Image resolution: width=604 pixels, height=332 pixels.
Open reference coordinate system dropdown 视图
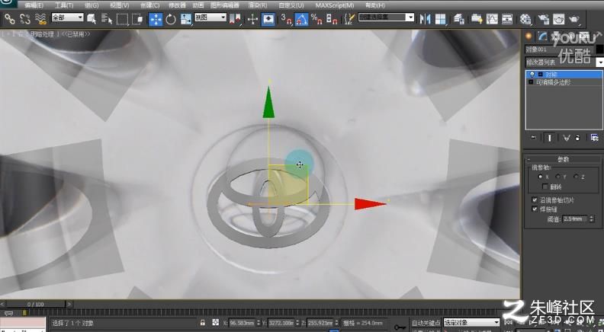210,18
